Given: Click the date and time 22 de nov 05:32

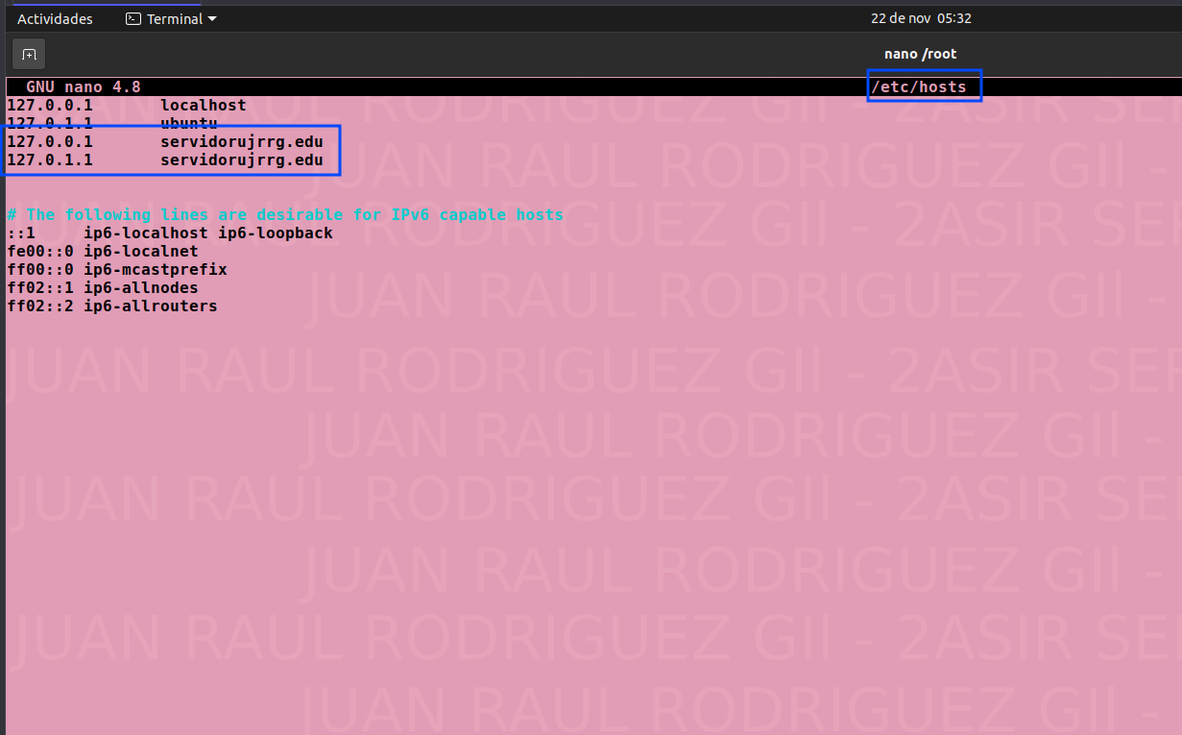Looking at the screenshot, I should click(x=921, y=18).
